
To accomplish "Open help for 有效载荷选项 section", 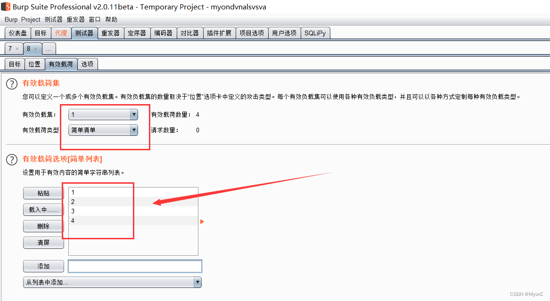I will pyautogui.click(x=12, y=159).
